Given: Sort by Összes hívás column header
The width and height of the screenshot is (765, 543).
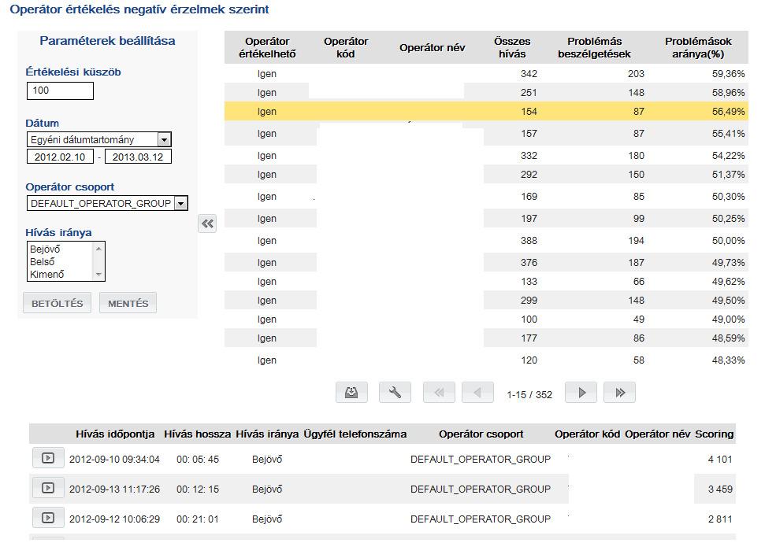Looking at the screenshot, I should point(512,48).
